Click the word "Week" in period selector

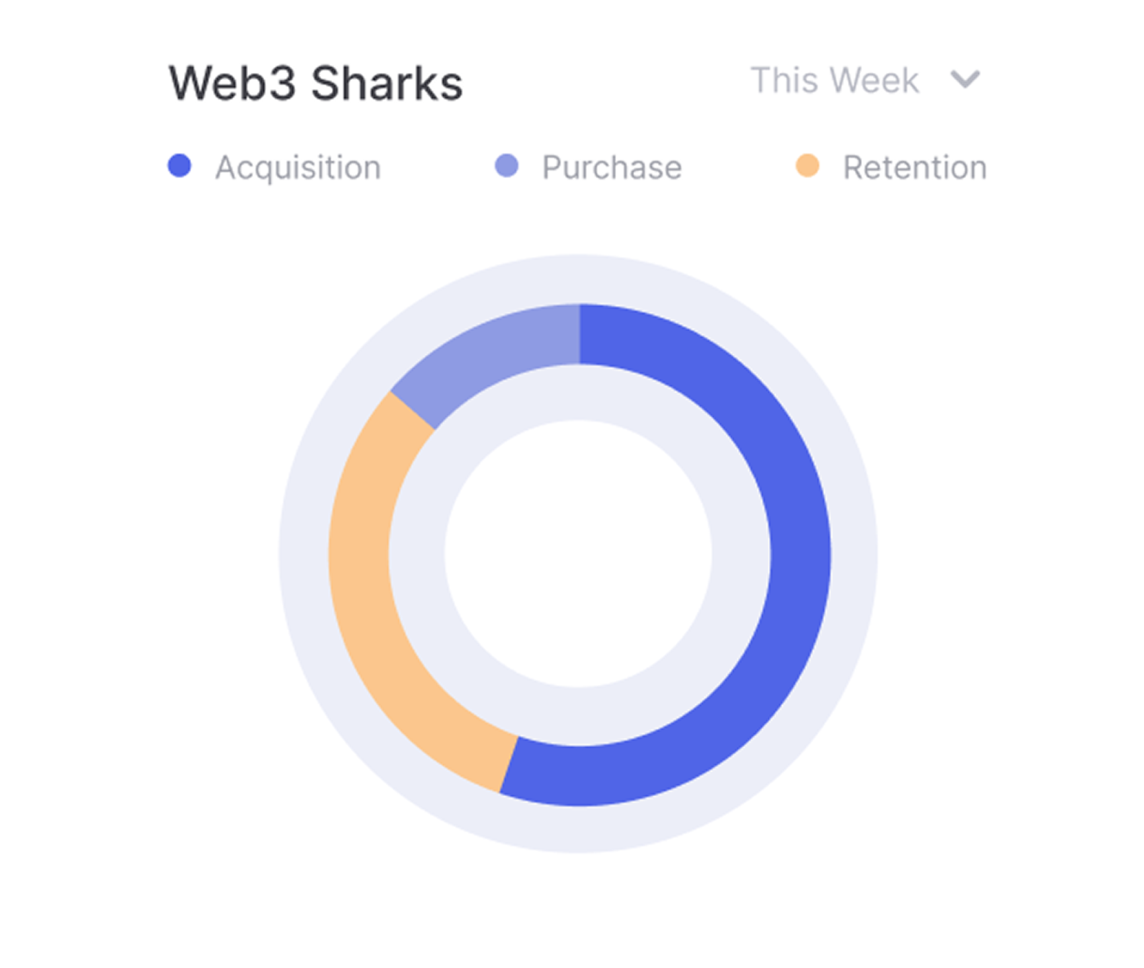[875, 81]
